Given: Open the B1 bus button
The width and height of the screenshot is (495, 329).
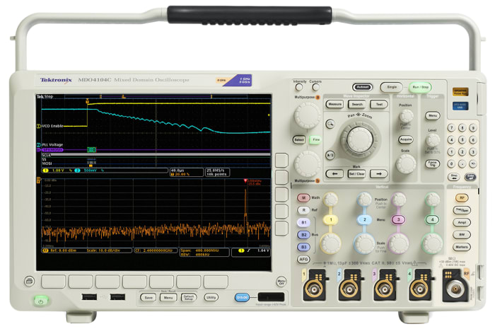Looking at the screenshot, I should pos(303,223).
